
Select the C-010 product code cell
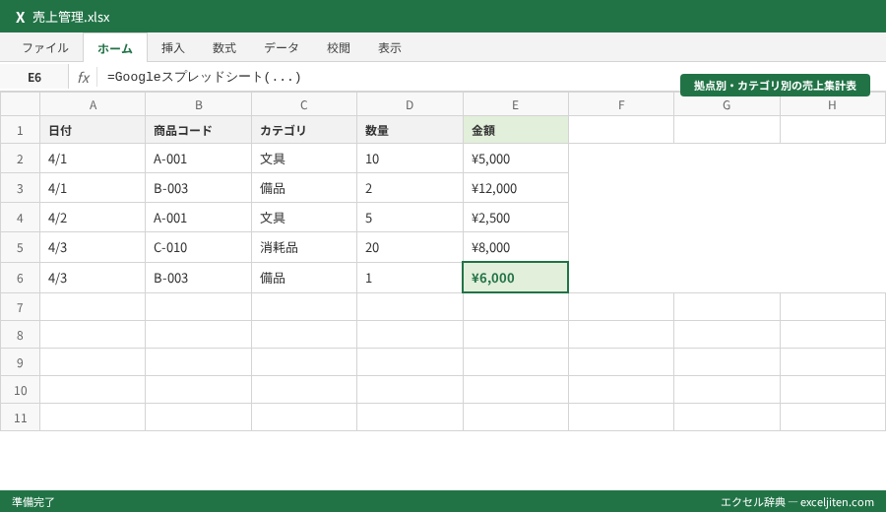click(x=198, y=247)
